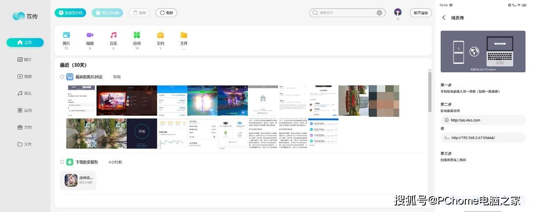Go to 视频 in the sidebar
This screenshot has height=212, width=533.
pyautogui.click(x=24, y=77)
